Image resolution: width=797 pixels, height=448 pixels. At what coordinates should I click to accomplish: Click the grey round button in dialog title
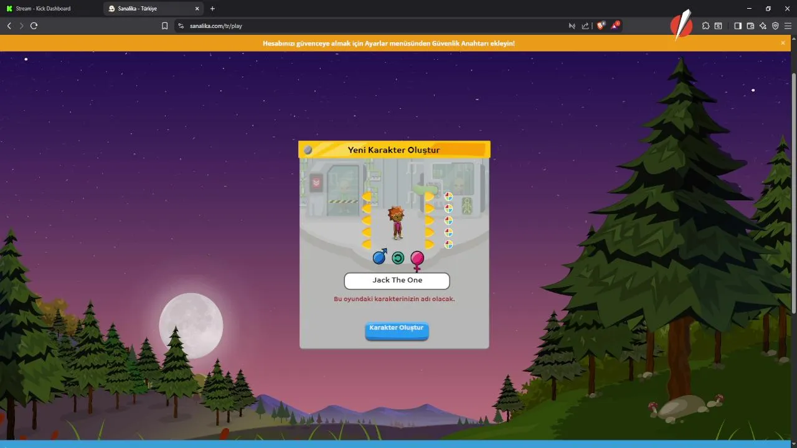(x=308, y=150)
